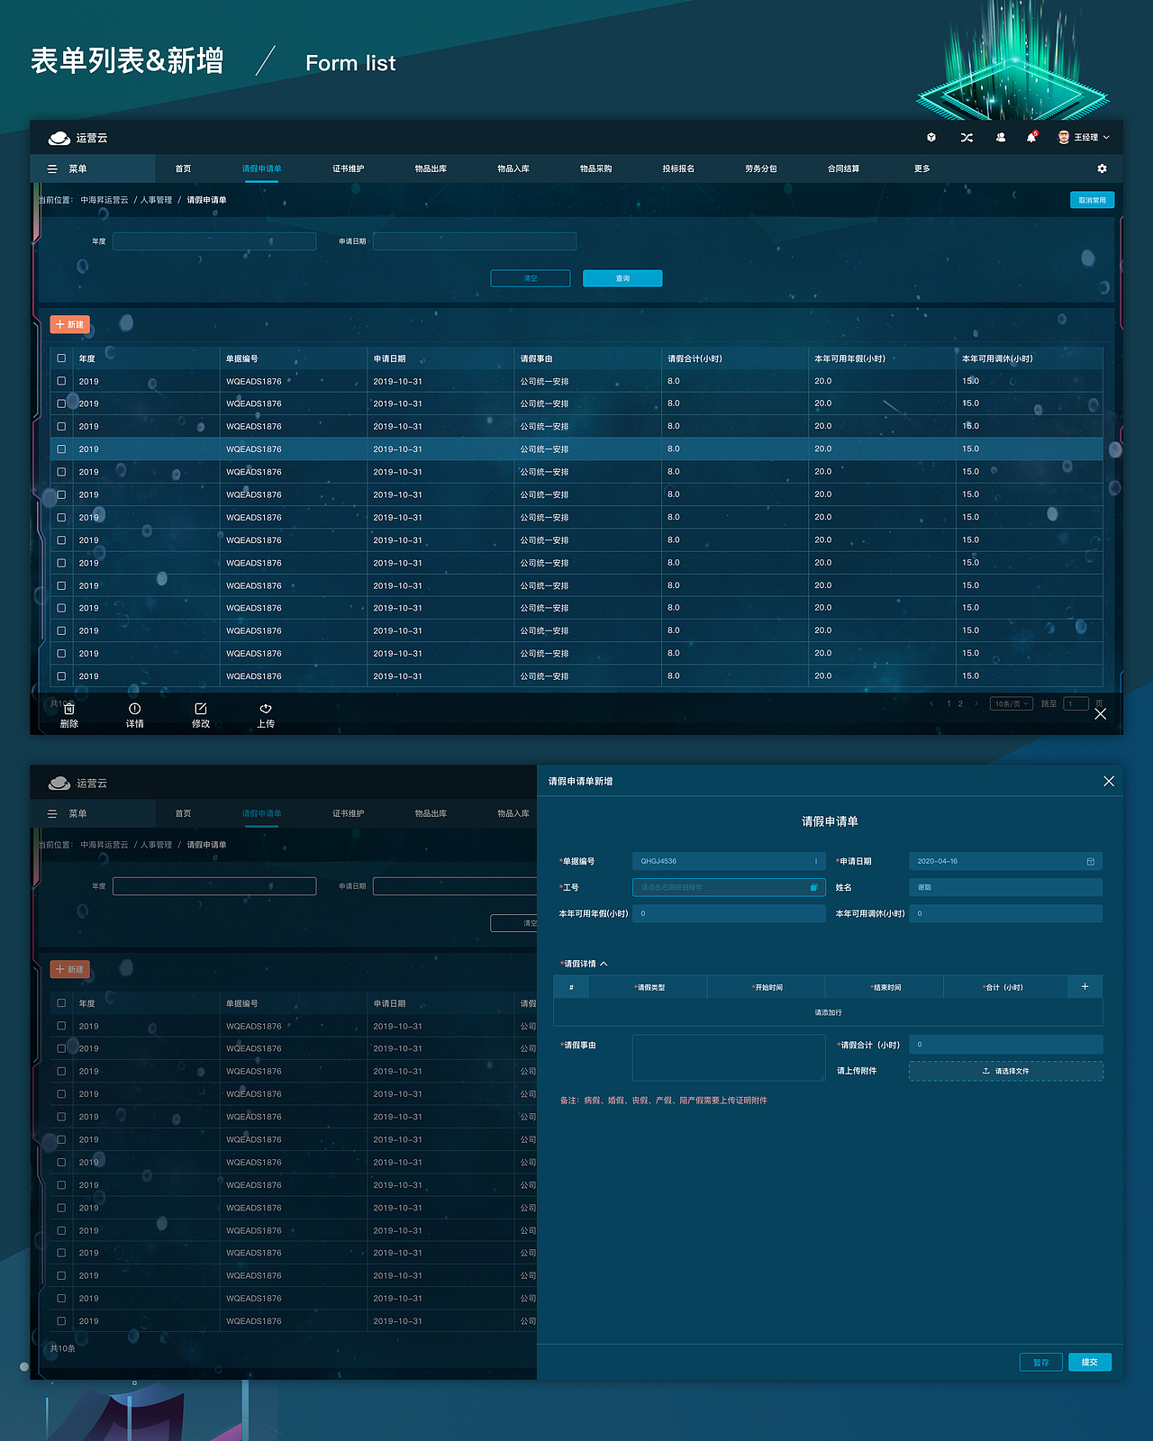Go to the next page with the right arrow

point(976,703)
